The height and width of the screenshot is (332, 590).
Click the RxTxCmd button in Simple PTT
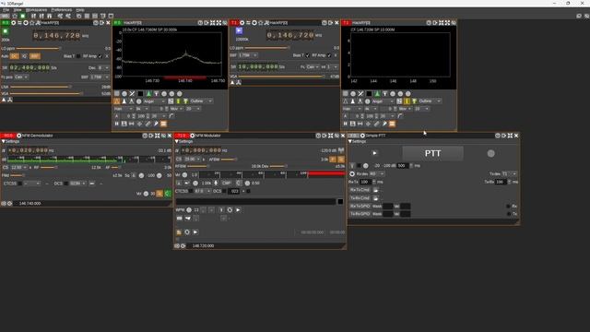point(360,190)
